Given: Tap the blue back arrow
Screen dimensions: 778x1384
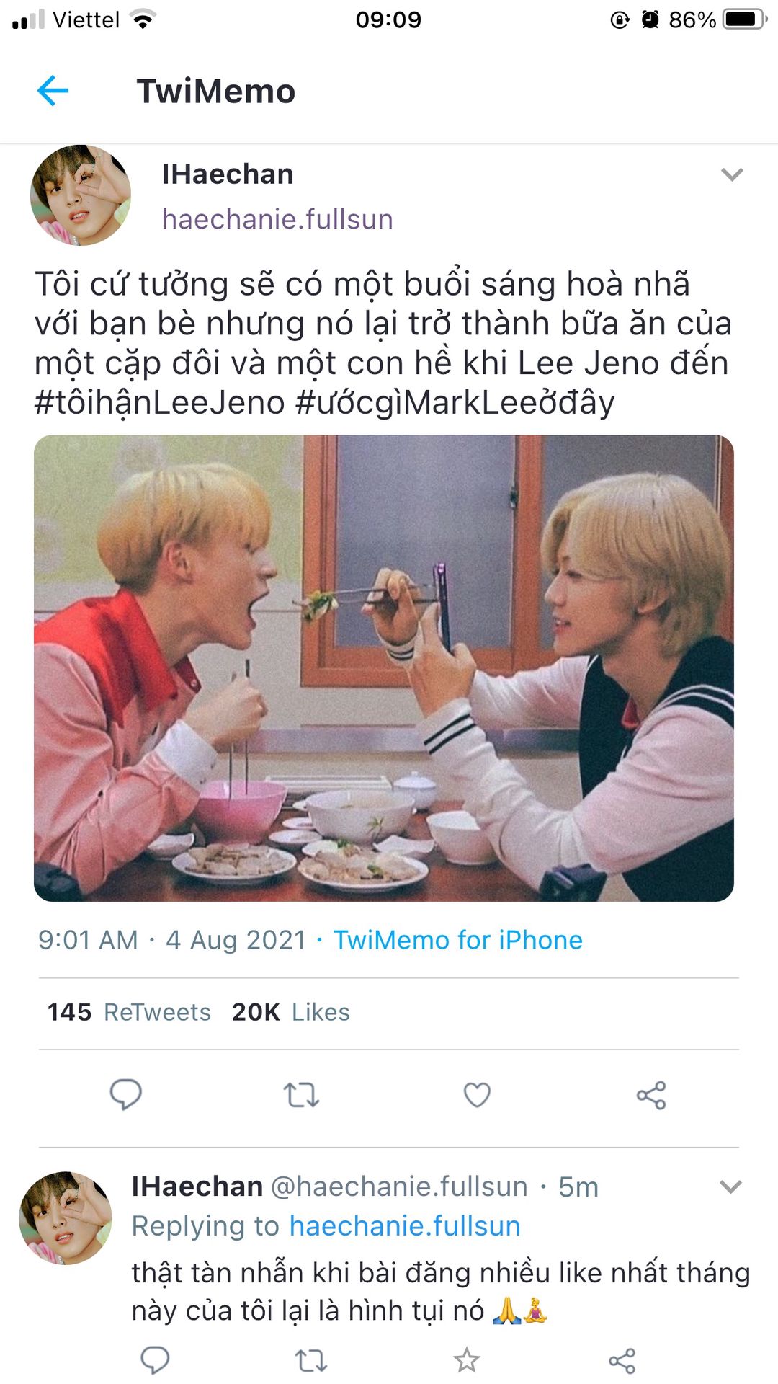Looking at the screenshot, I should (53, 91).
